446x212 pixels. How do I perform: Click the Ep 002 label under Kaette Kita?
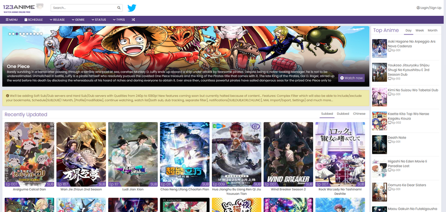pyautogui.click(x=394, y=122)
